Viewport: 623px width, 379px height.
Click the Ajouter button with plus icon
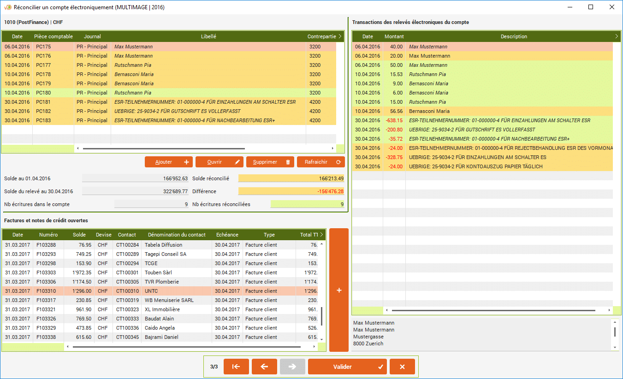(168, 162)
